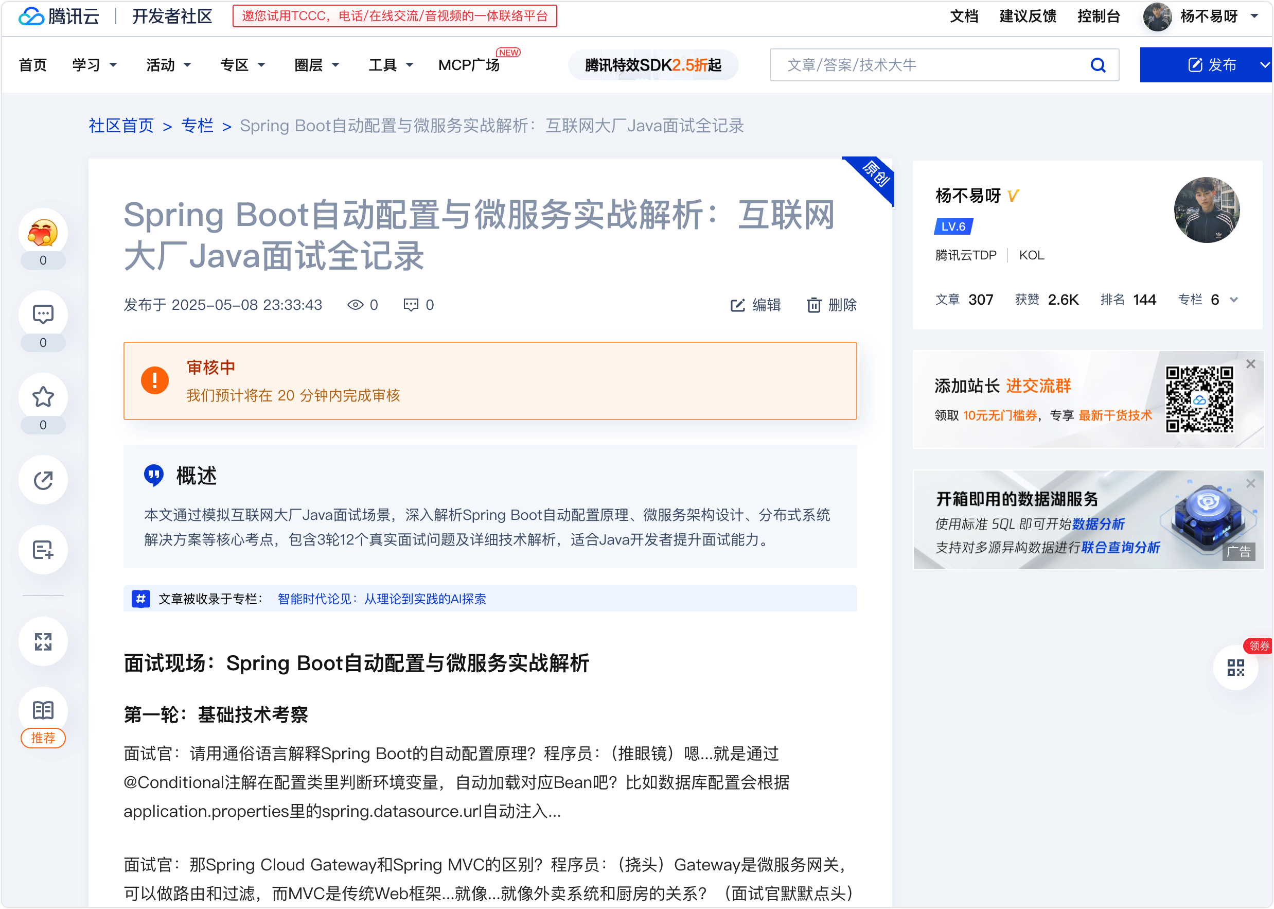
Task: Click the 推荐 label in sidebar
Action: coord(43,738)
